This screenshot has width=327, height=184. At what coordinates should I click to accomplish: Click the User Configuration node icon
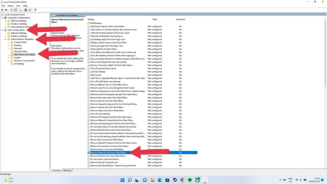6,30
